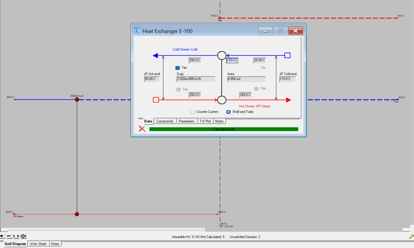Click the blue cold stream outlet arrowhead

(x=155, y=55)
